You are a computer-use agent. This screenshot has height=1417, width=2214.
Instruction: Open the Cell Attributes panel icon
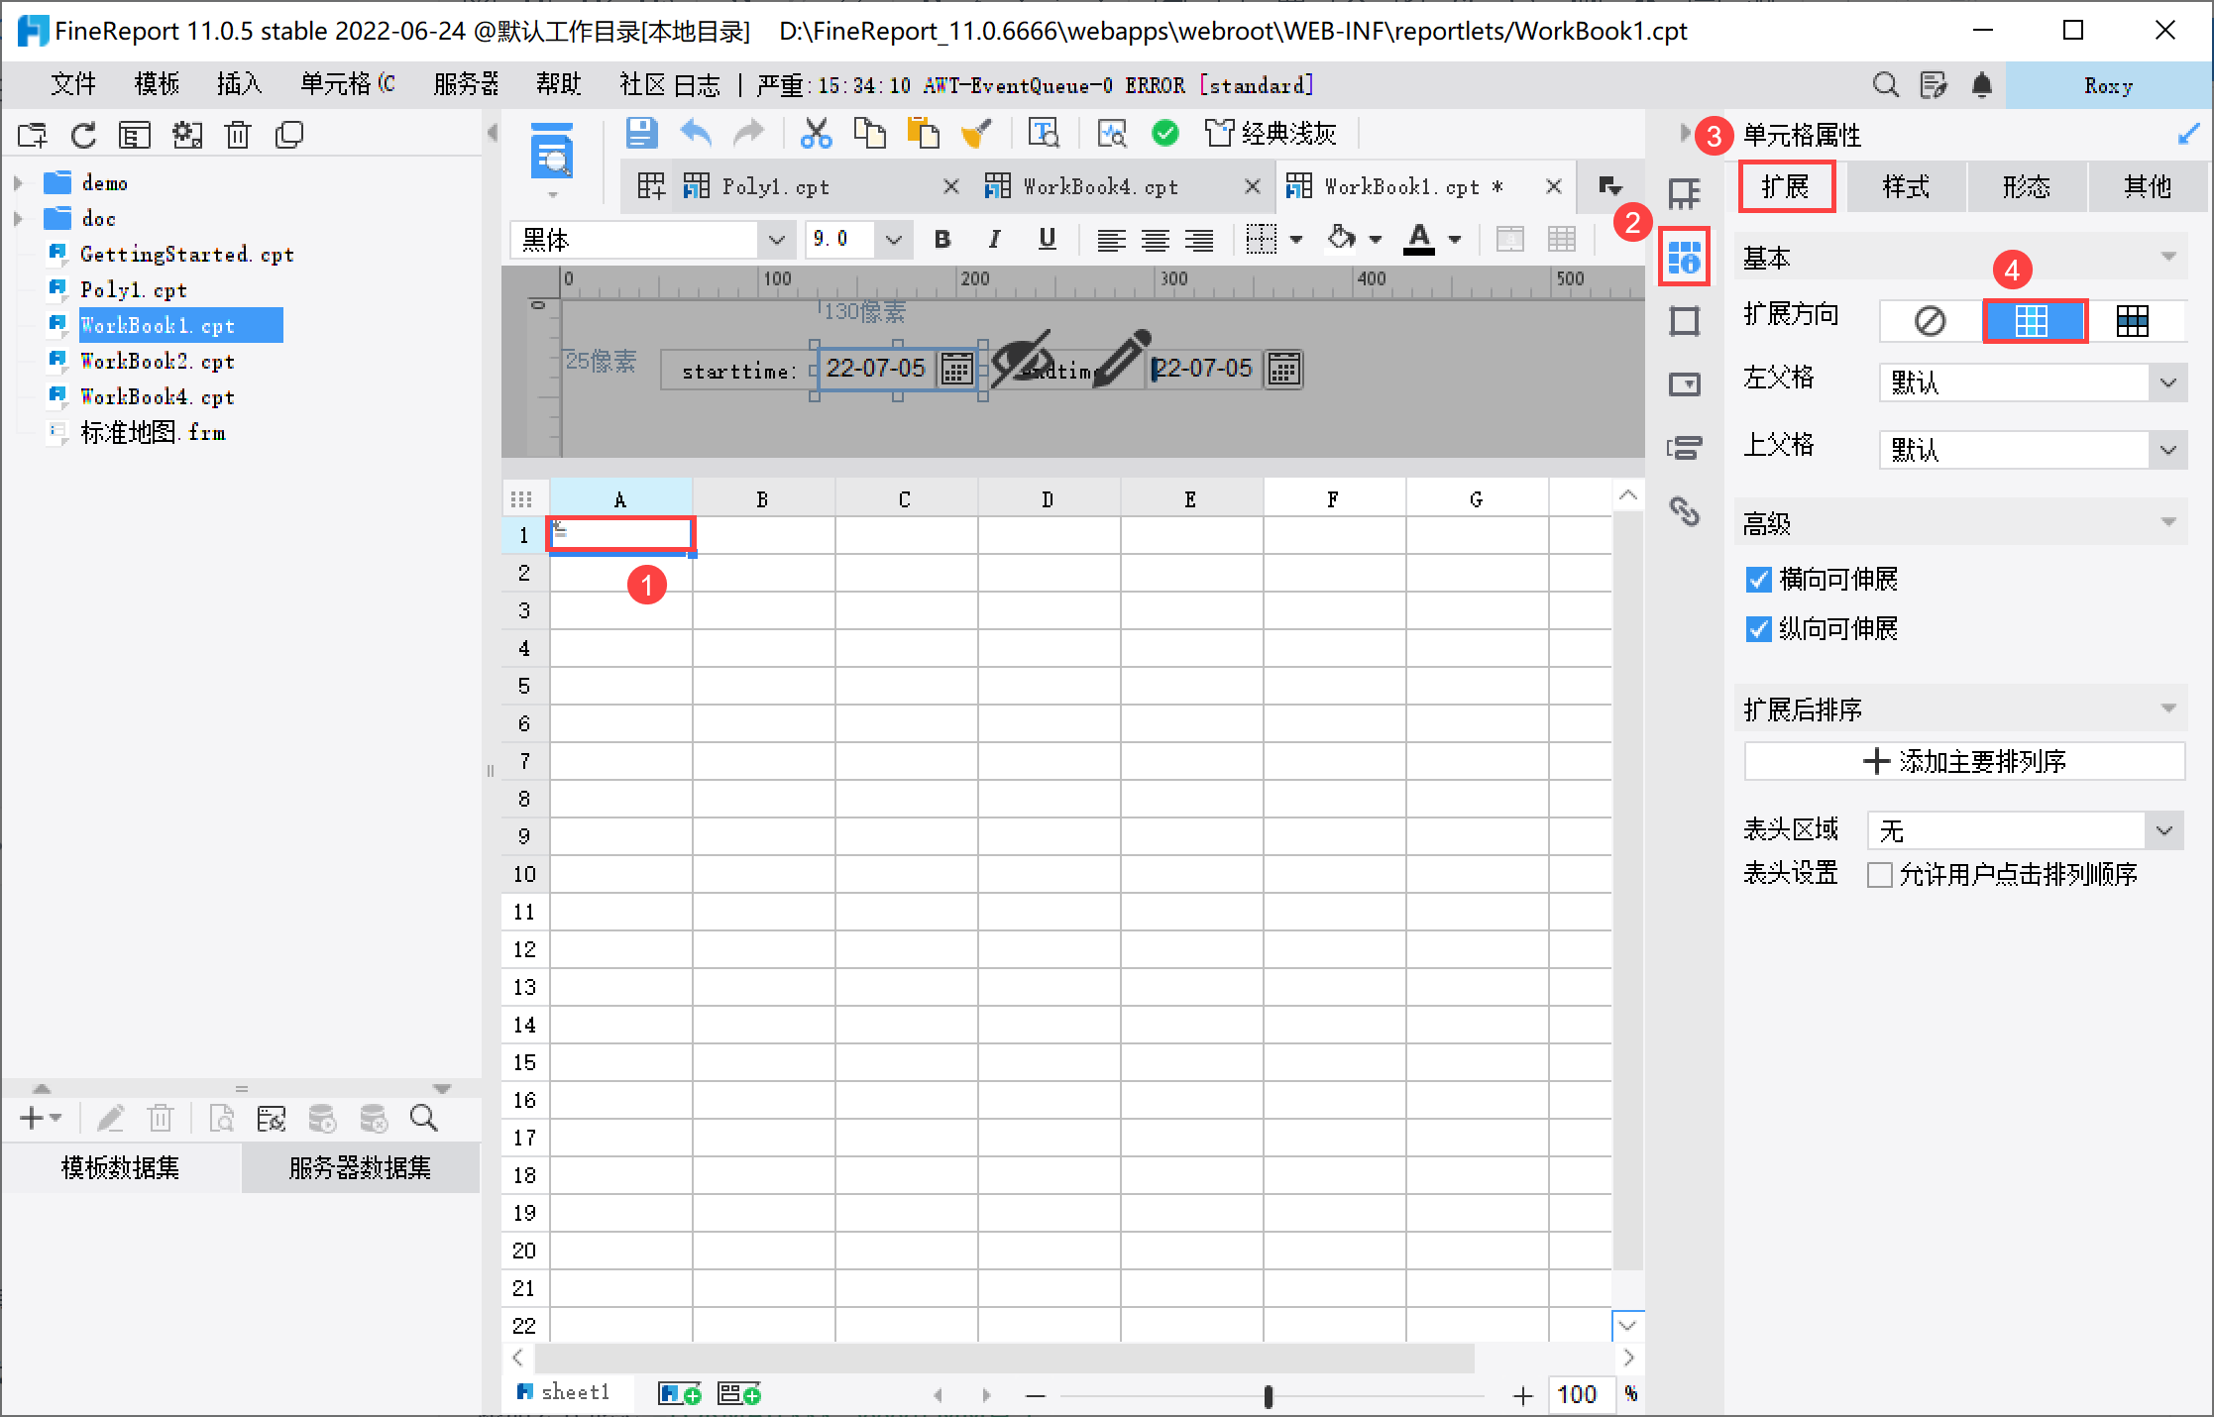point(1684,257)
